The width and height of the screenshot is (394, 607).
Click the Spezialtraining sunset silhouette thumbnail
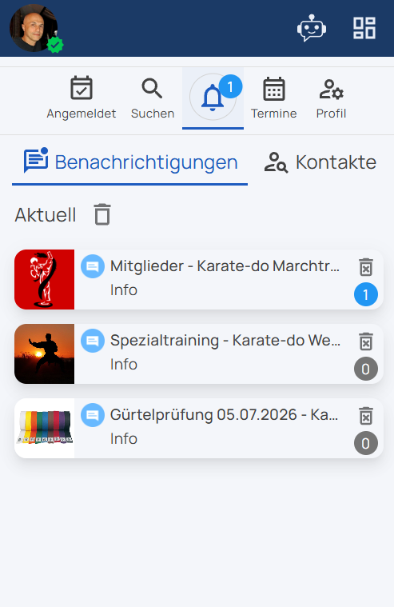pos(45,353)
